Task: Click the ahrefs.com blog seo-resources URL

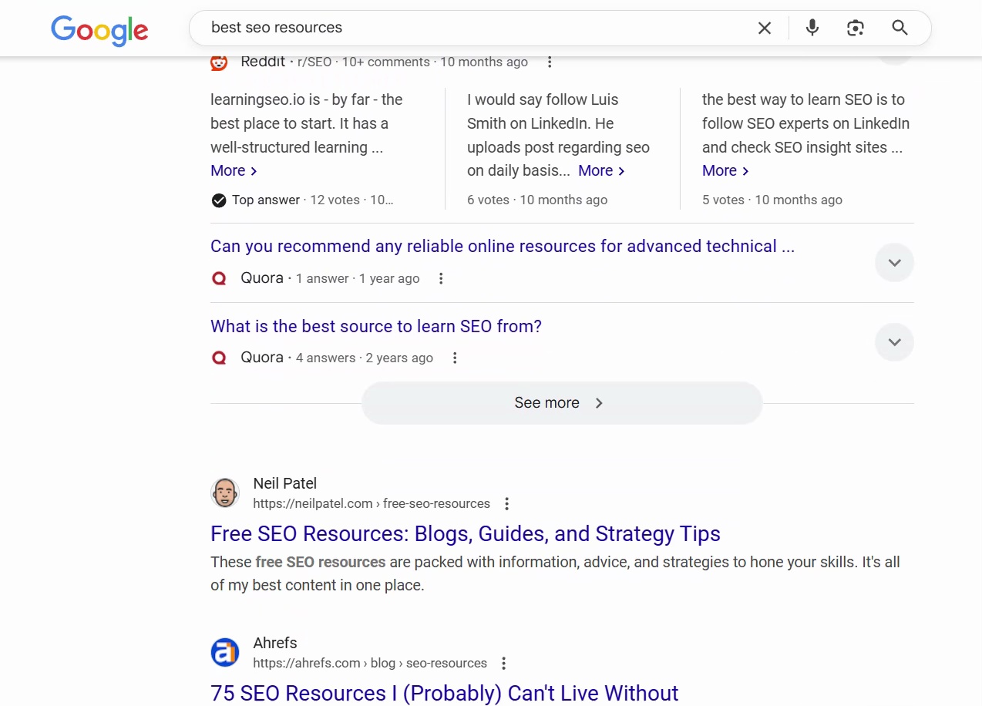Action: (x=370, y=664)
